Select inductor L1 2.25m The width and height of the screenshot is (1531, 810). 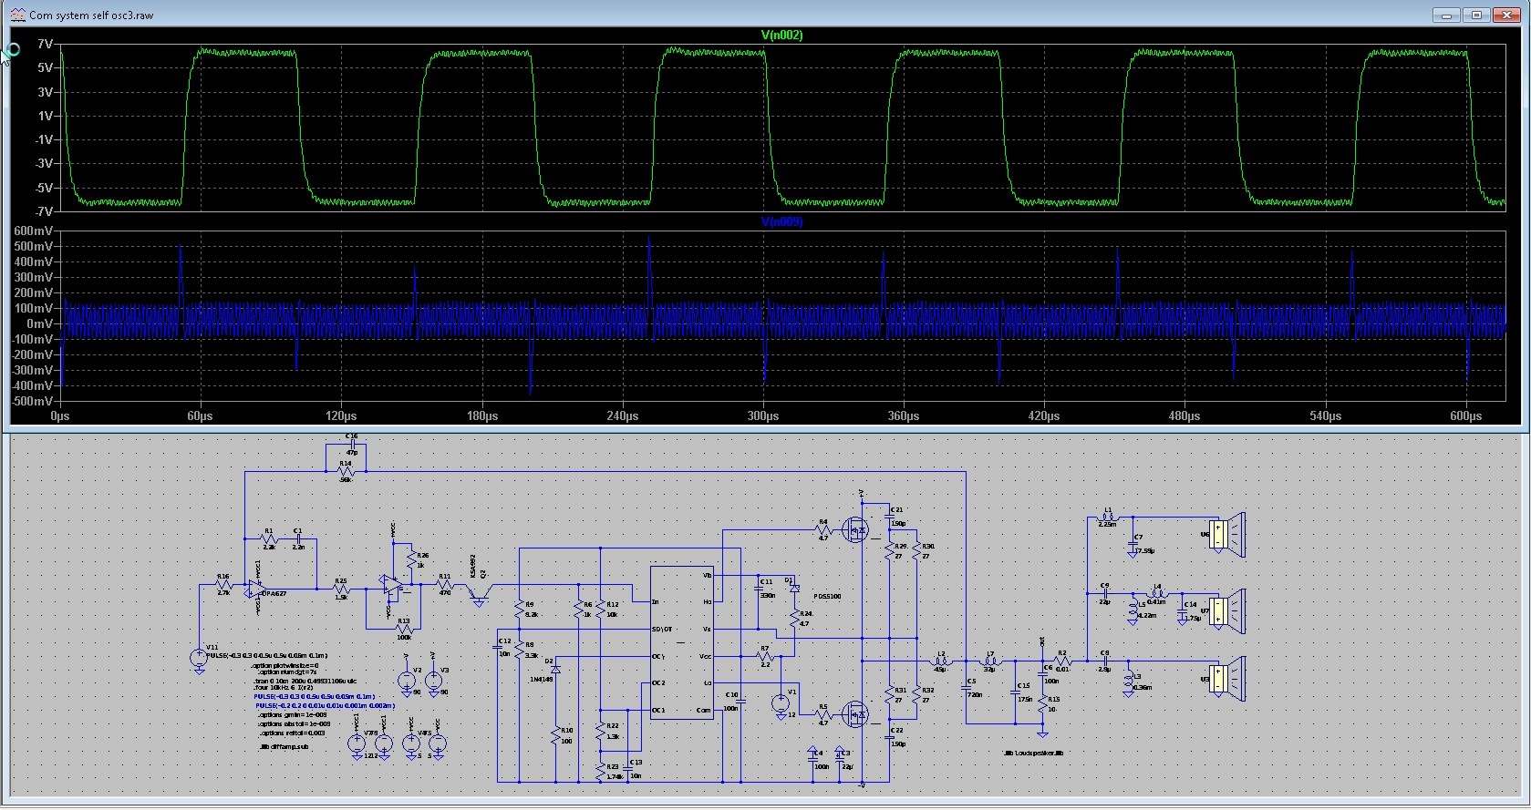coord(1109,517)
